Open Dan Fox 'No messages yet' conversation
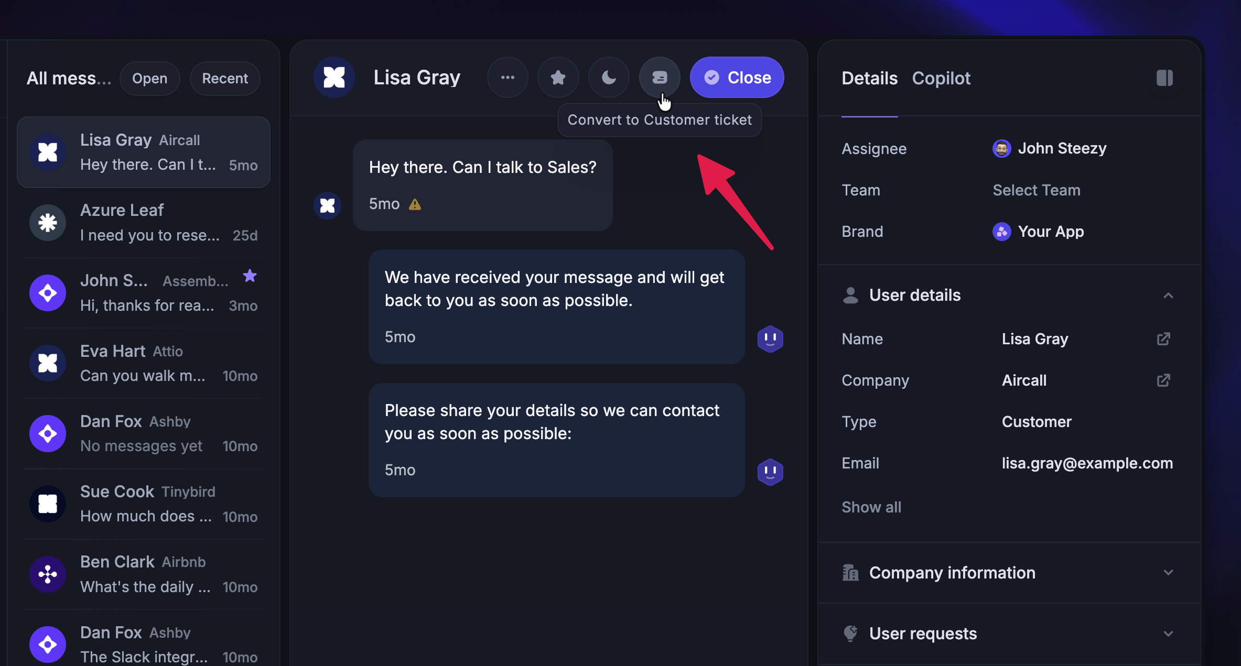 144,433
